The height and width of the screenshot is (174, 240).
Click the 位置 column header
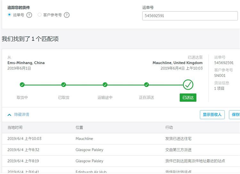[x=79, y=127]
